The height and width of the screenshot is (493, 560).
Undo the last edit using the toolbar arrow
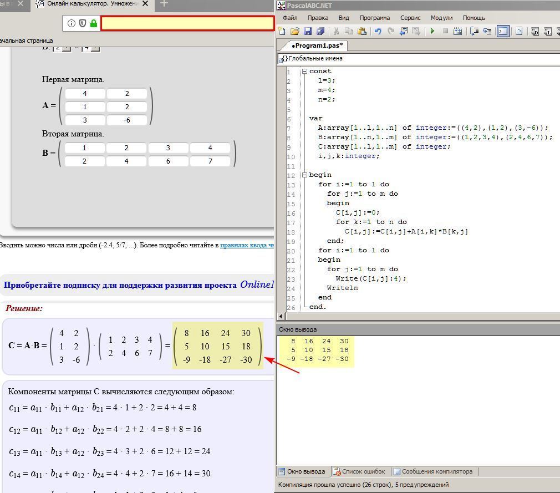[378, 32]
